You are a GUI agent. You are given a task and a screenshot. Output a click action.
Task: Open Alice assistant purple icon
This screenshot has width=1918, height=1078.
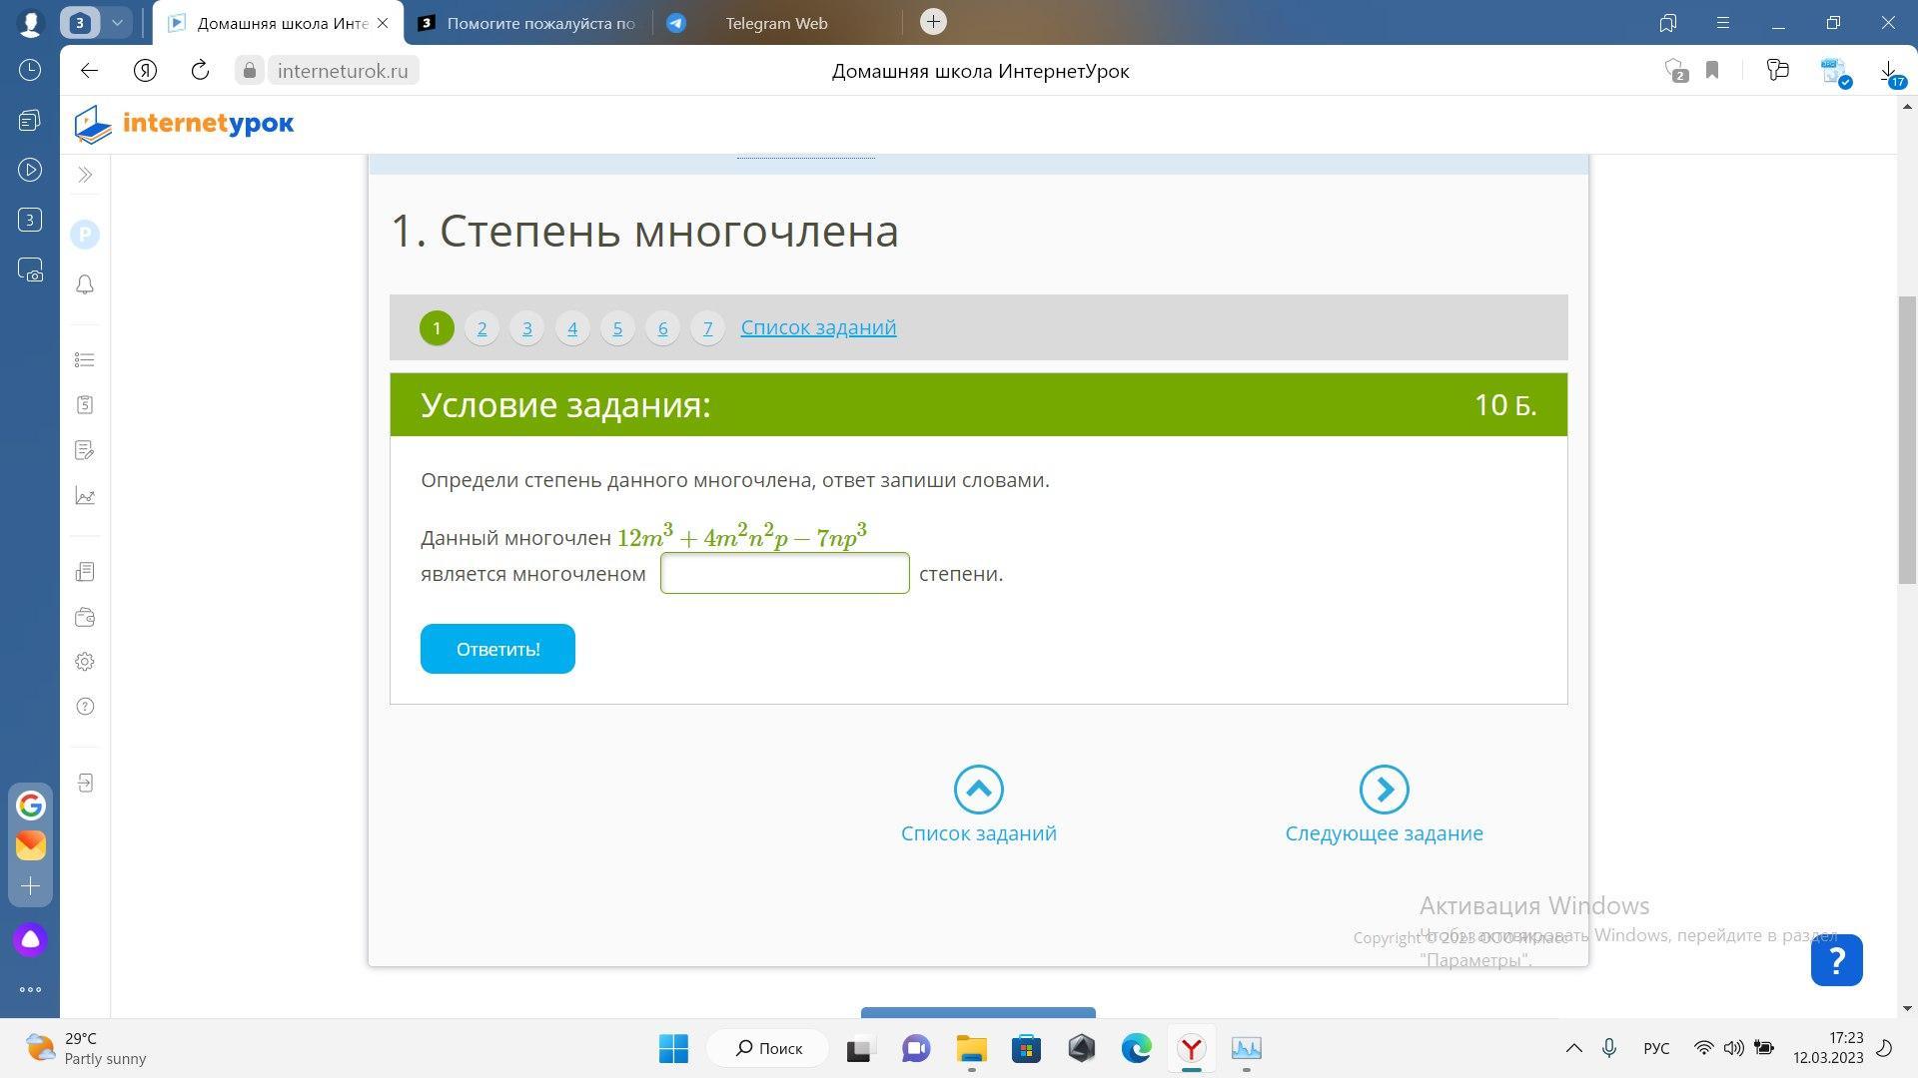coord(30,939)
